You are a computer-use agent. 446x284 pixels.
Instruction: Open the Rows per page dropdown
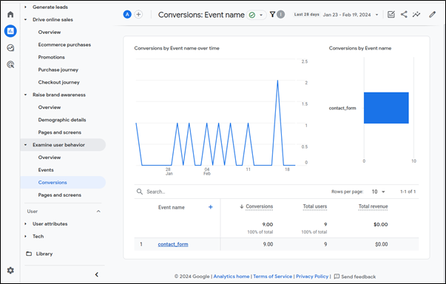[378, 192]
